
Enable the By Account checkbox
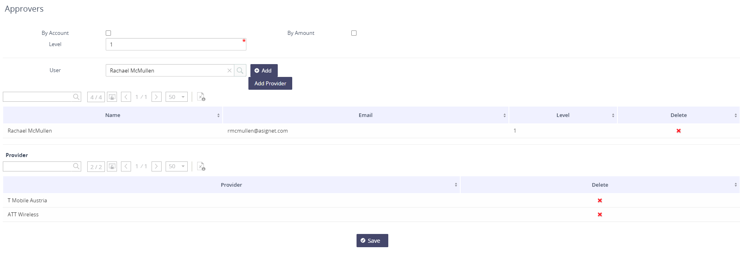click(x=108, y=33)
